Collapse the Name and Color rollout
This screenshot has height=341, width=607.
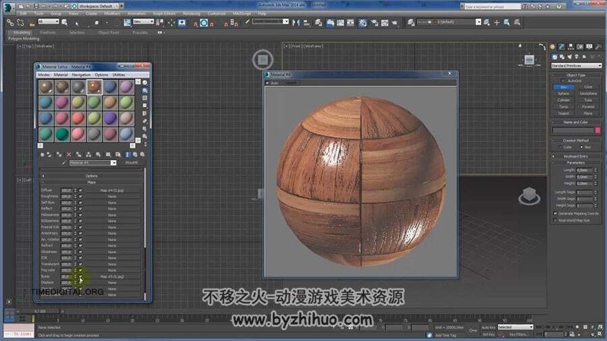[x=576, y=122]
